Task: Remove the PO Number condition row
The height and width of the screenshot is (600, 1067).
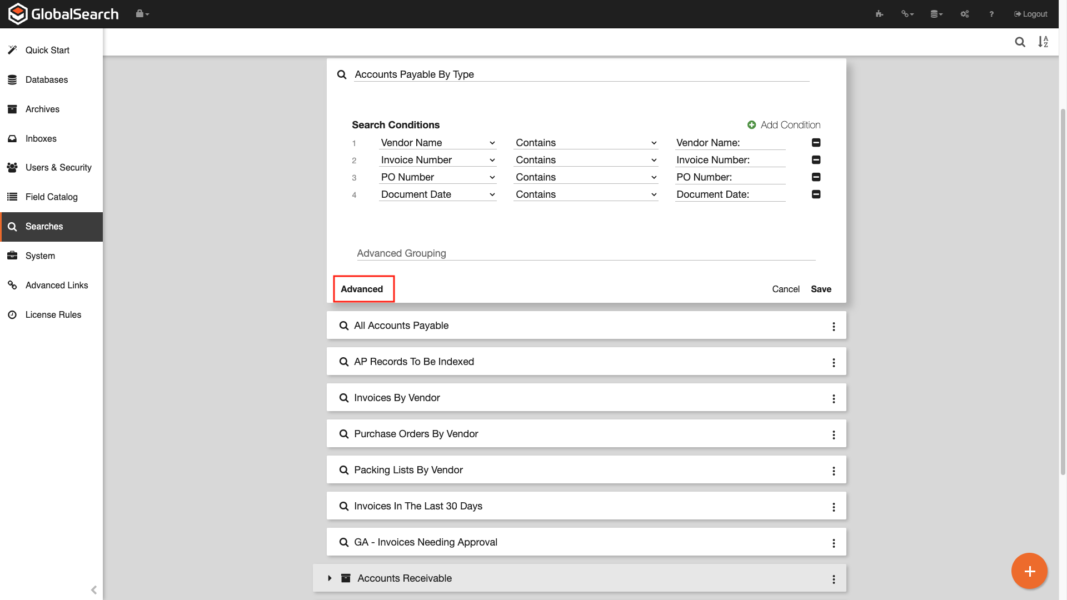Action: point(816,177)
